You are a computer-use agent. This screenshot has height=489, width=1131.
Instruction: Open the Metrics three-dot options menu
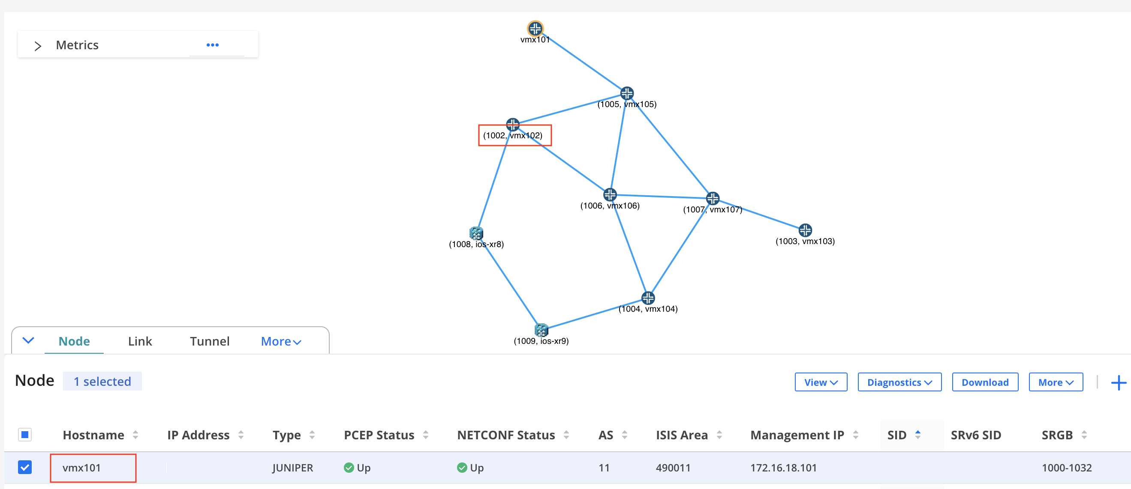213,45
